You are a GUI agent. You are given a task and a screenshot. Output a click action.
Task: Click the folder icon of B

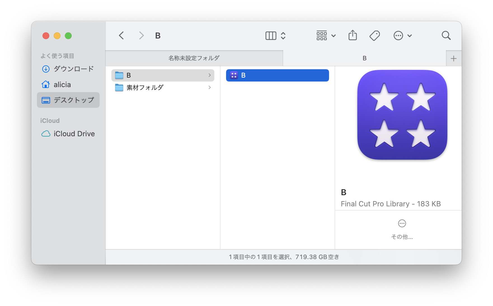[119, 75]
